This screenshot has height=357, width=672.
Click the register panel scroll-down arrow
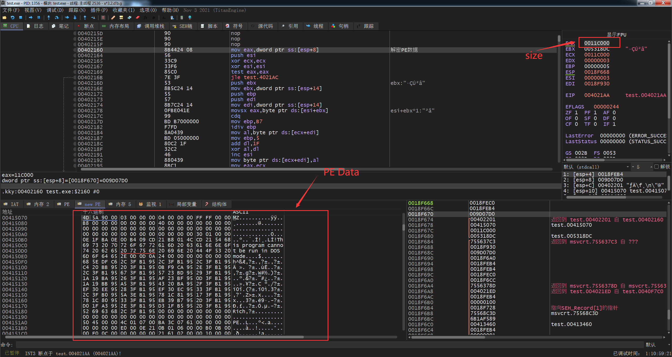click(669, 156)
